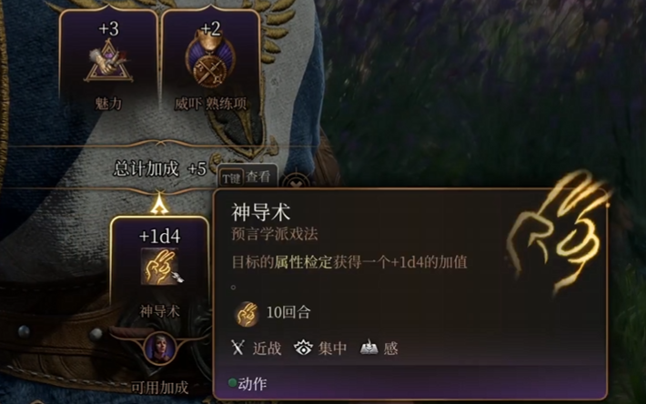Click the round icon right of 查看
Screen dimensions: 646x404
(x=296, y=181)
